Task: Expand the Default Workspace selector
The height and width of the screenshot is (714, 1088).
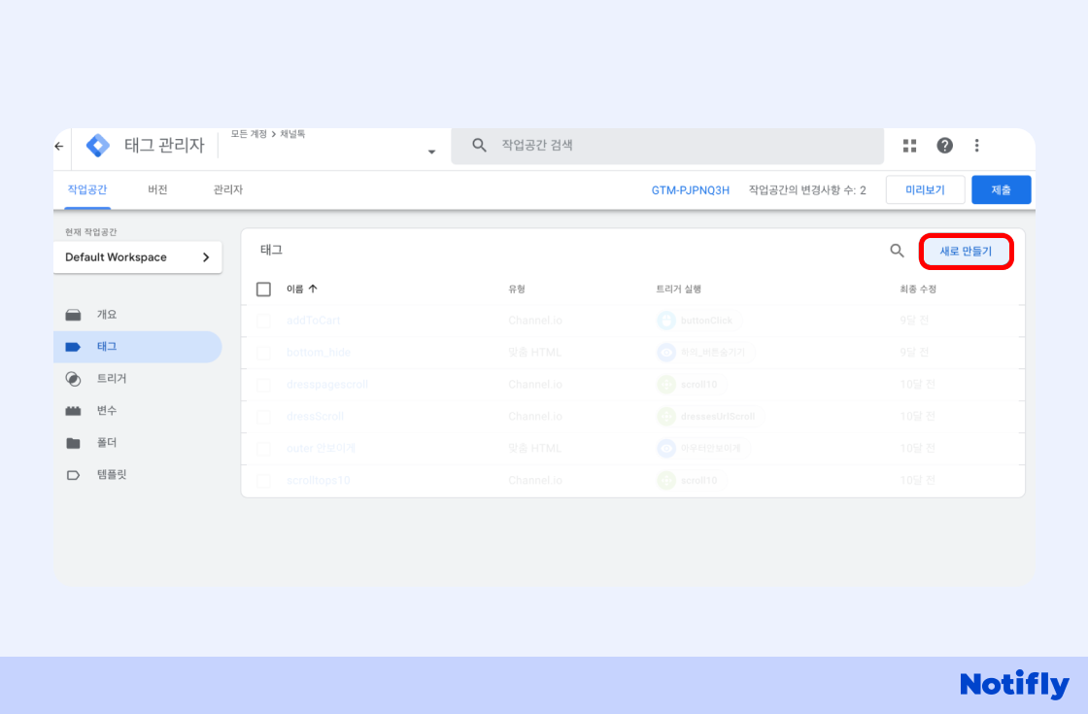Action: click(137, 257)
